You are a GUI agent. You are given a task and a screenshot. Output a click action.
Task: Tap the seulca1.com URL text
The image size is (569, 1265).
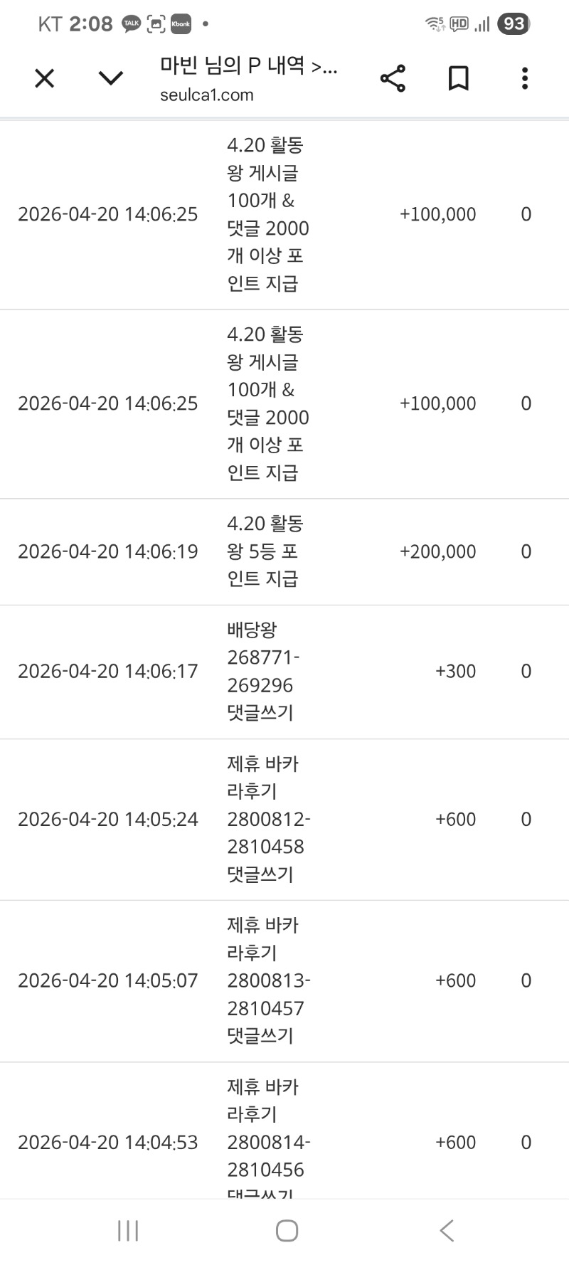[x=207, y=95]
